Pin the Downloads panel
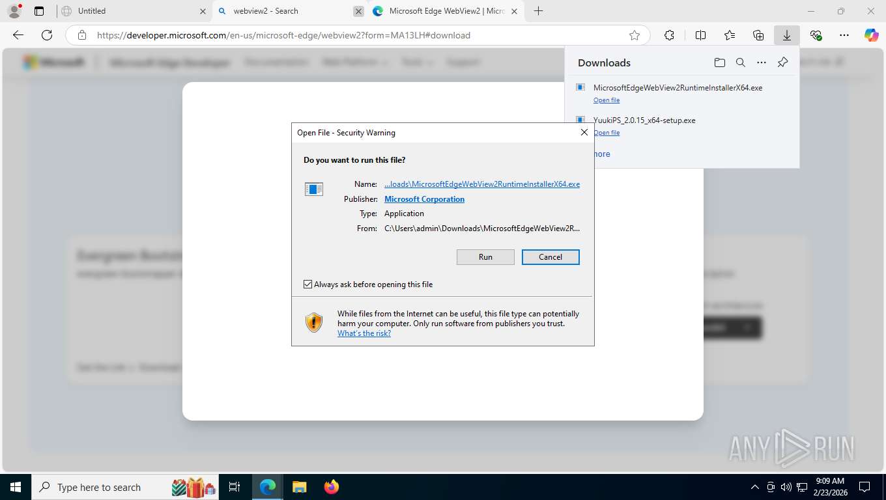The width and height of the screenshot is (886, 500). [x=782, y=62]
